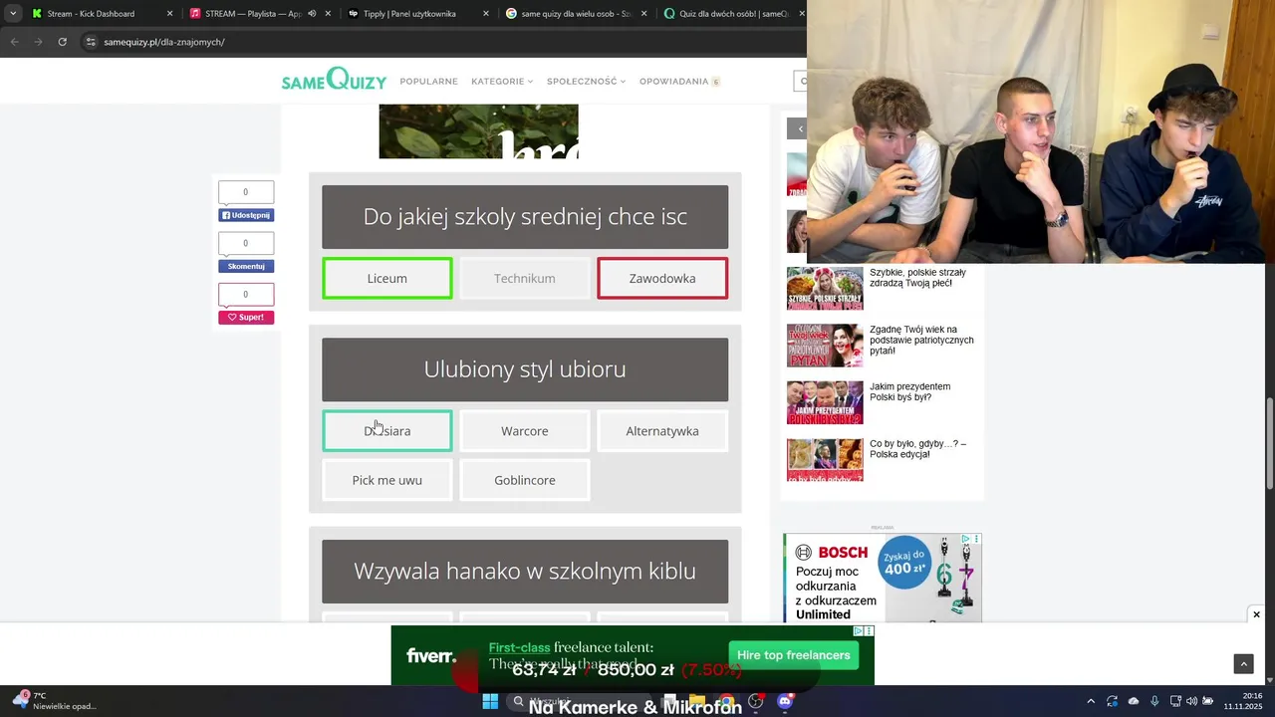Click the Hire top freelancers button
Screen dimensions: 1275x717
coord(793,655)
